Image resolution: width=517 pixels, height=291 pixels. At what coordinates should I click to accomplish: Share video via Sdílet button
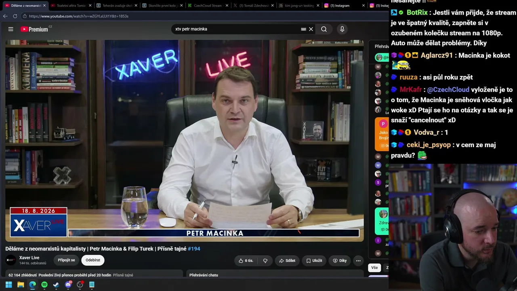[x=287, y=261]
